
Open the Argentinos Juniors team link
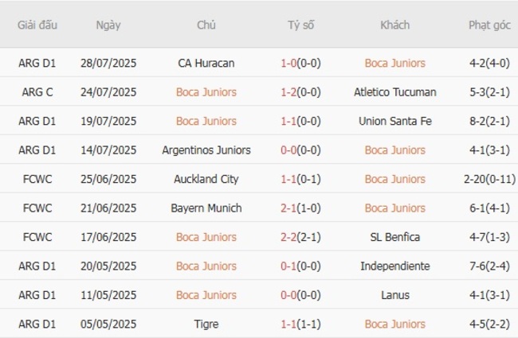click(206, 150)
